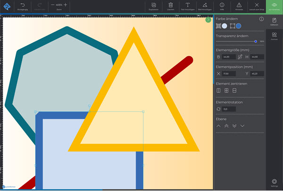Center the element both horizontally and vertically

(226, 91)
